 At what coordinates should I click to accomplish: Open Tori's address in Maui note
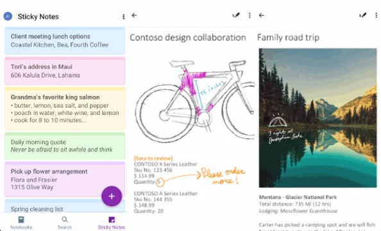tap(65, 71)
